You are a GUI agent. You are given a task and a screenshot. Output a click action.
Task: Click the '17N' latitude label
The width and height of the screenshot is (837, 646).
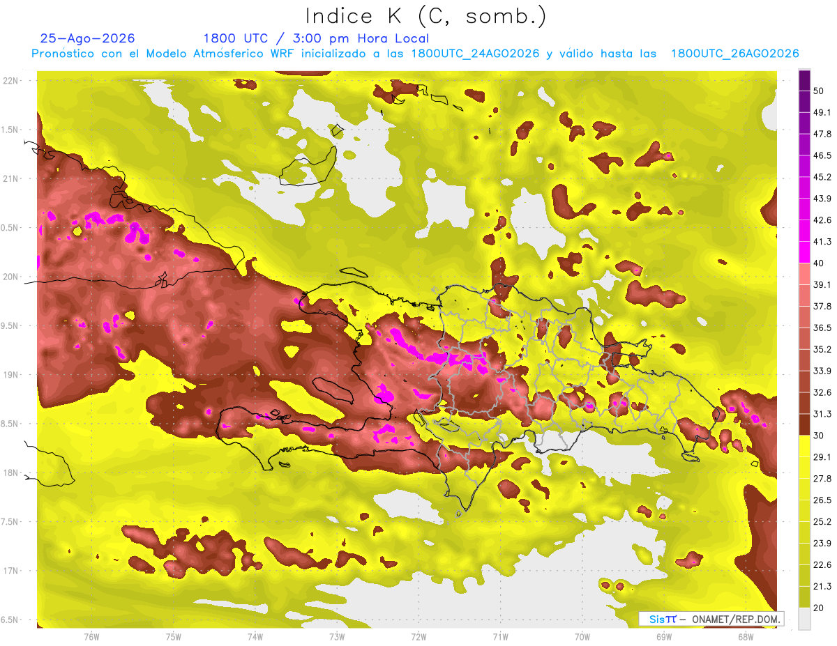10,571
